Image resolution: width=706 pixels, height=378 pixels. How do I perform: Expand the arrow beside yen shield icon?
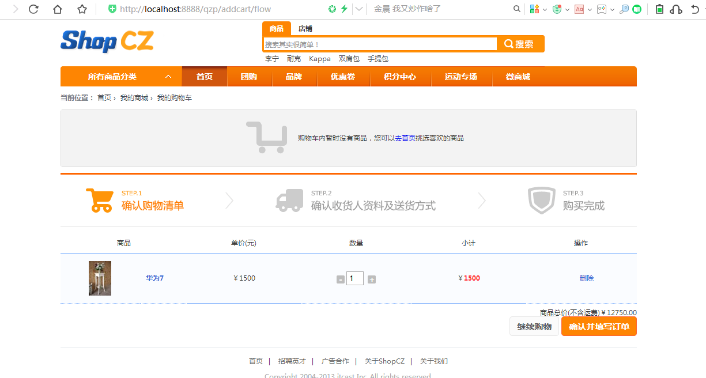[x=567, y=9]
